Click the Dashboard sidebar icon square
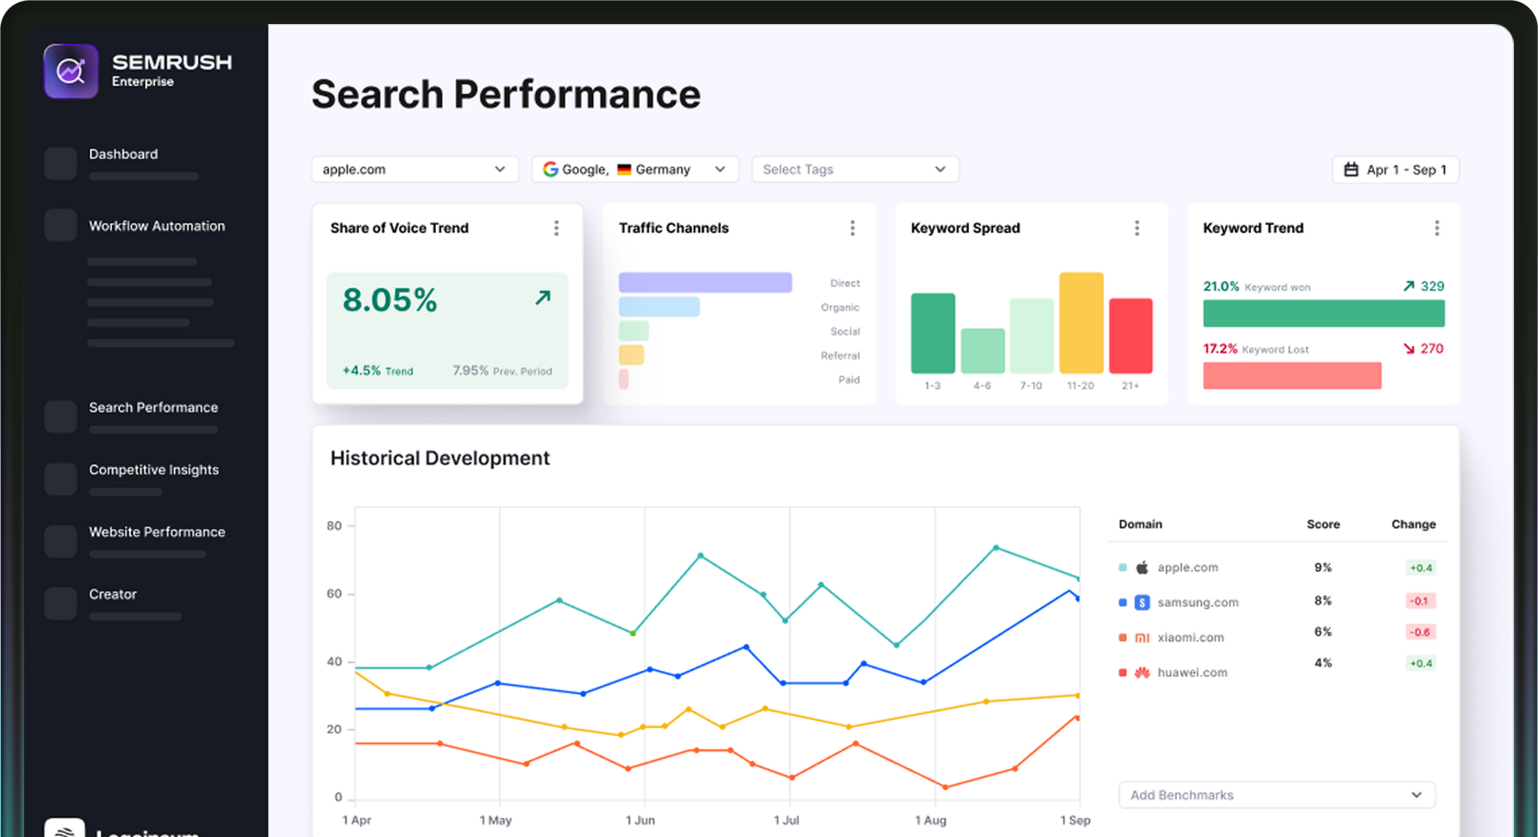This screenshot has width=1538, height=837. [x=60, y=163]
